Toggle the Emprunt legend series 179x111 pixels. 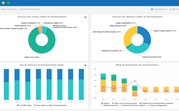point(105,103)
